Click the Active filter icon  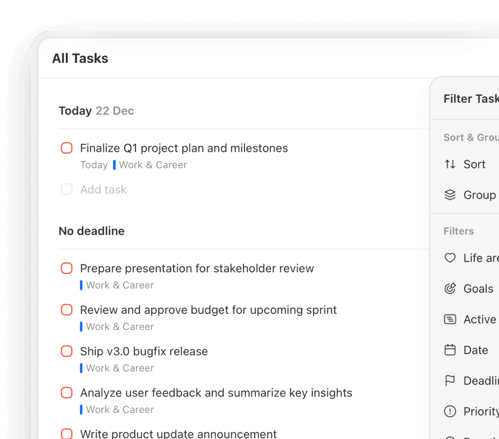point(450,320)
